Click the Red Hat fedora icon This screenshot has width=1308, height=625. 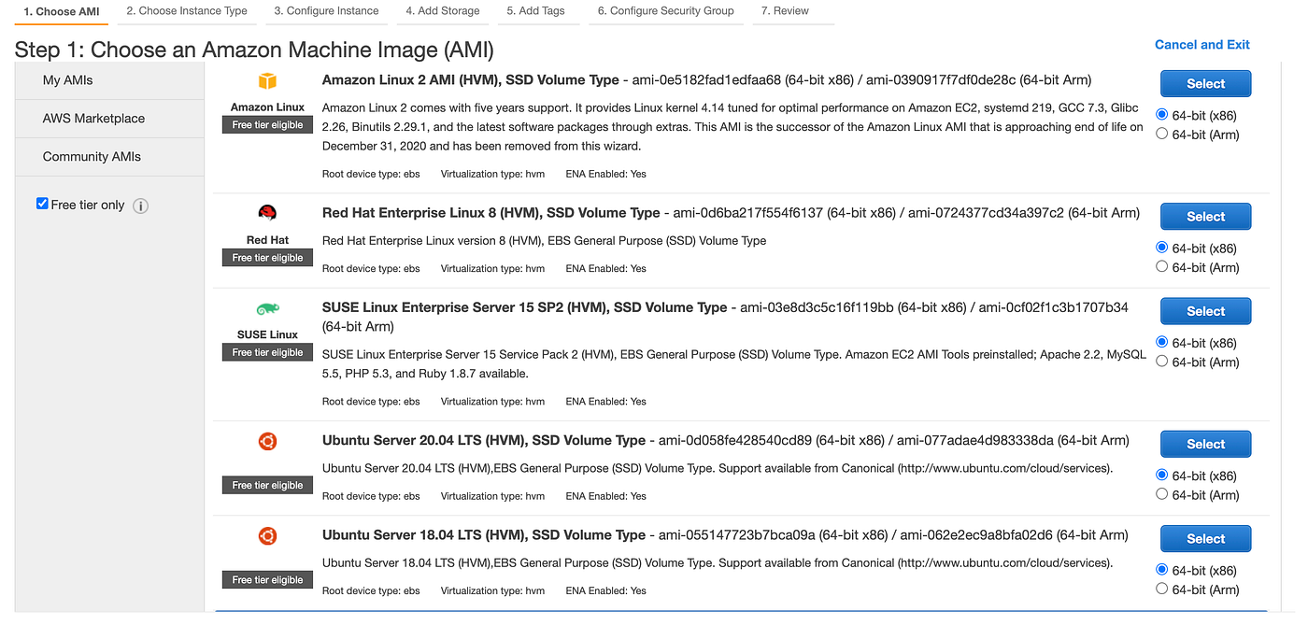267,213
